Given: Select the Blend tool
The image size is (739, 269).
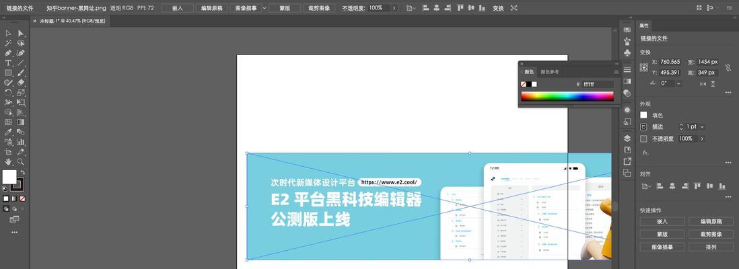Looking at the screenshot, I should pyautogui.click(x=21, y=132).
